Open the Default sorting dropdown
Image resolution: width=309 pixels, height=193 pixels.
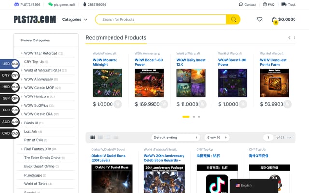tap(175, 138)
